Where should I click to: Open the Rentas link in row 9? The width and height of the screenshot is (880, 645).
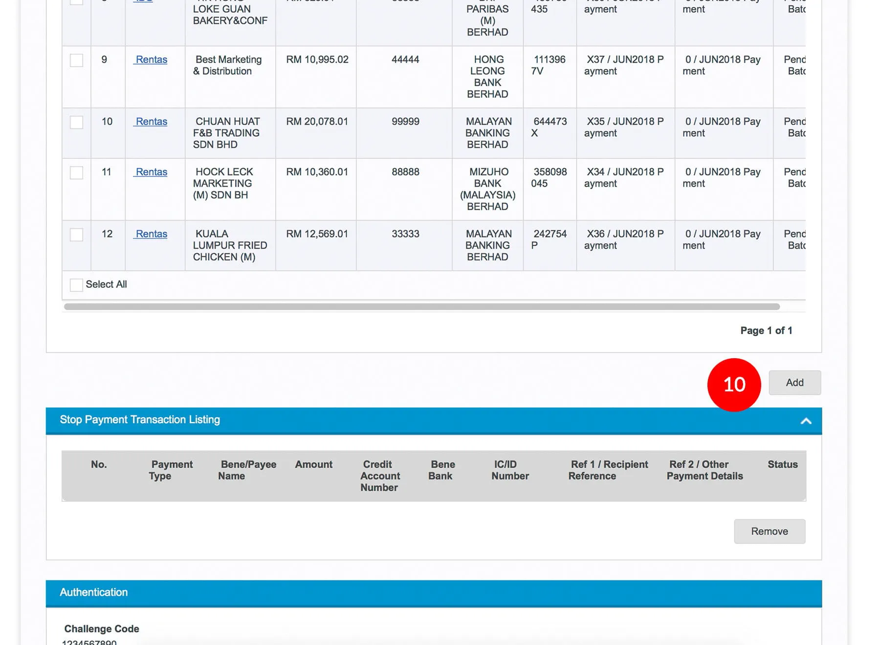(151, 60)
